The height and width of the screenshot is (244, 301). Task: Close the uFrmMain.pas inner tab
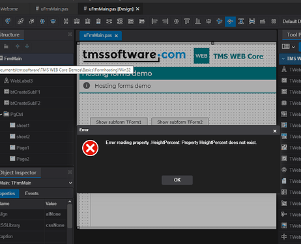click(x=117, y=36)
